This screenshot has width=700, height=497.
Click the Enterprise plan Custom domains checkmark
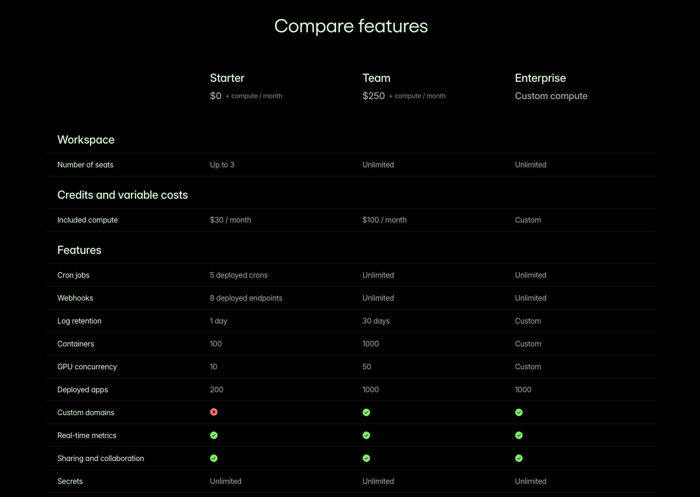(x=519, y=412)
